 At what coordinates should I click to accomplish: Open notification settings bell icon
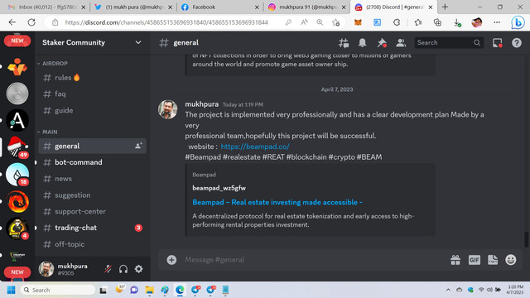tap(363, 43)
